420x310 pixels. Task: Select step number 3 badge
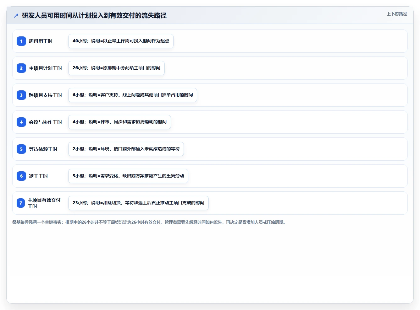[x=21, y=95]
